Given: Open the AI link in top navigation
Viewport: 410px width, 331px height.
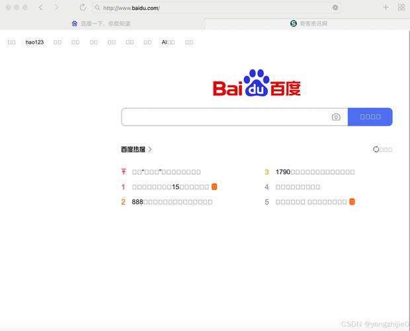Looking at the screenshot, I should coord(168,42).
